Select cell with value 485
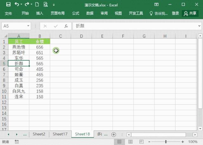The width and height of the screenshot is (203, 145). tap(40, 69)
